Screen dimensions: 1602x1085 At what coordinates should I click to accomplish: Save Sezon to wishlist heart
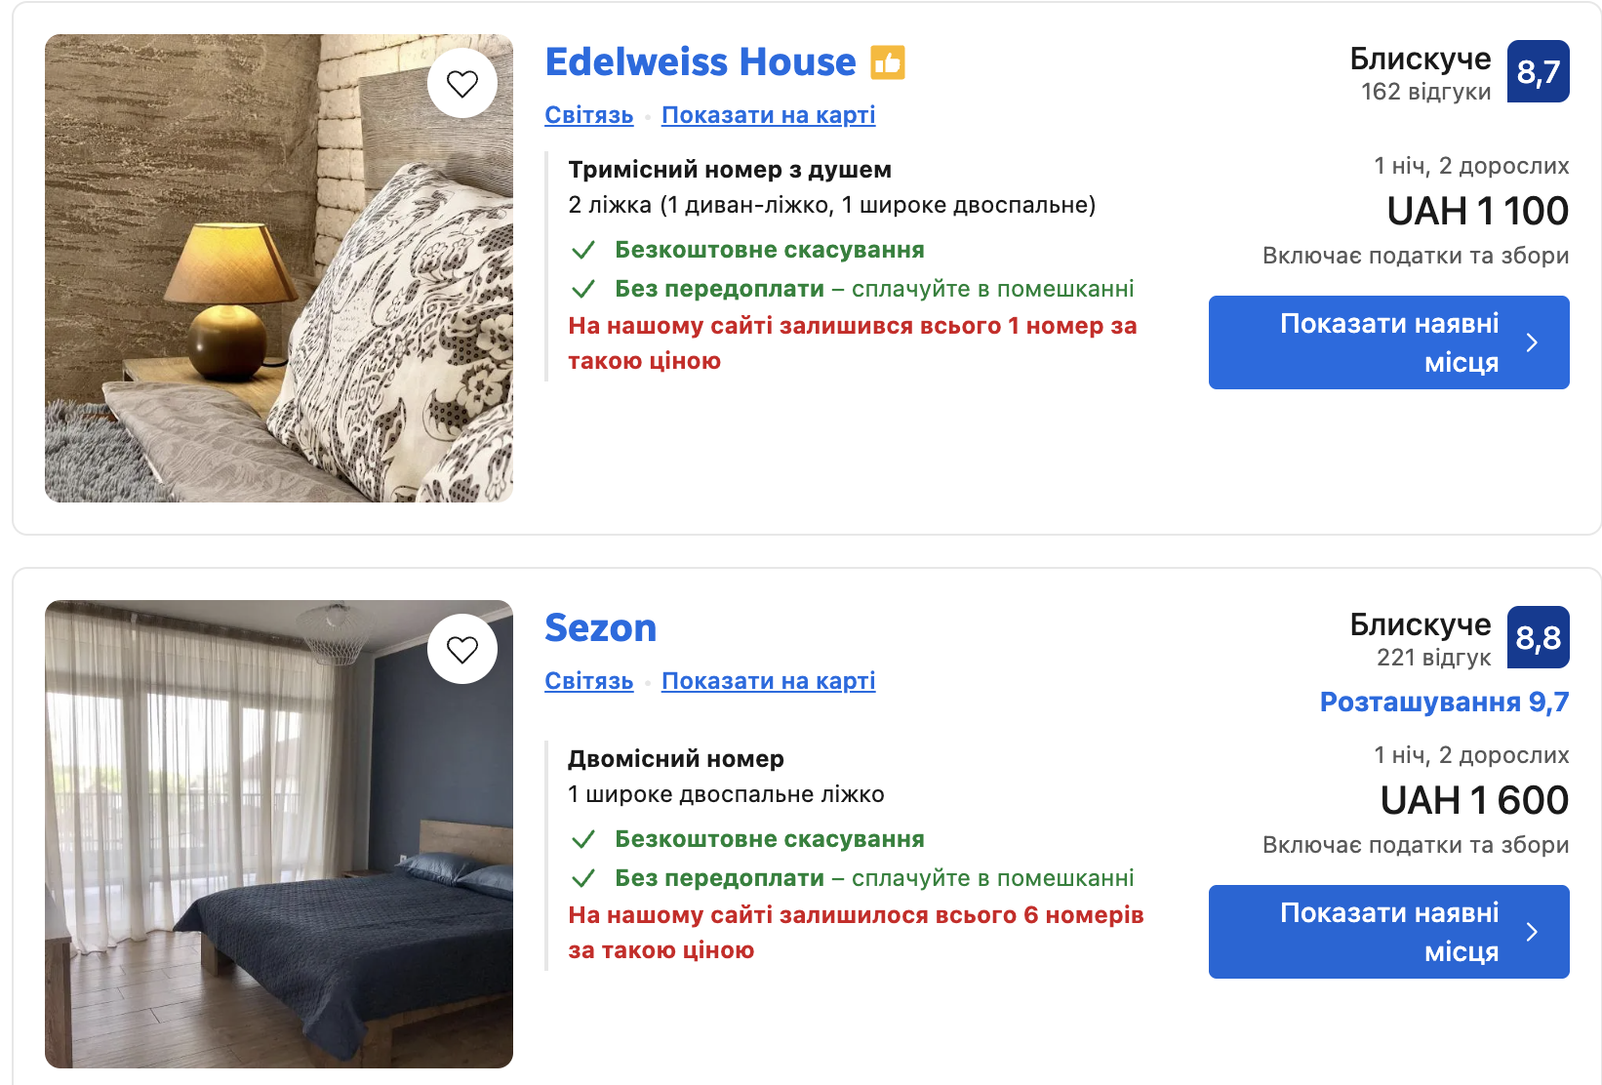point(462,649)
